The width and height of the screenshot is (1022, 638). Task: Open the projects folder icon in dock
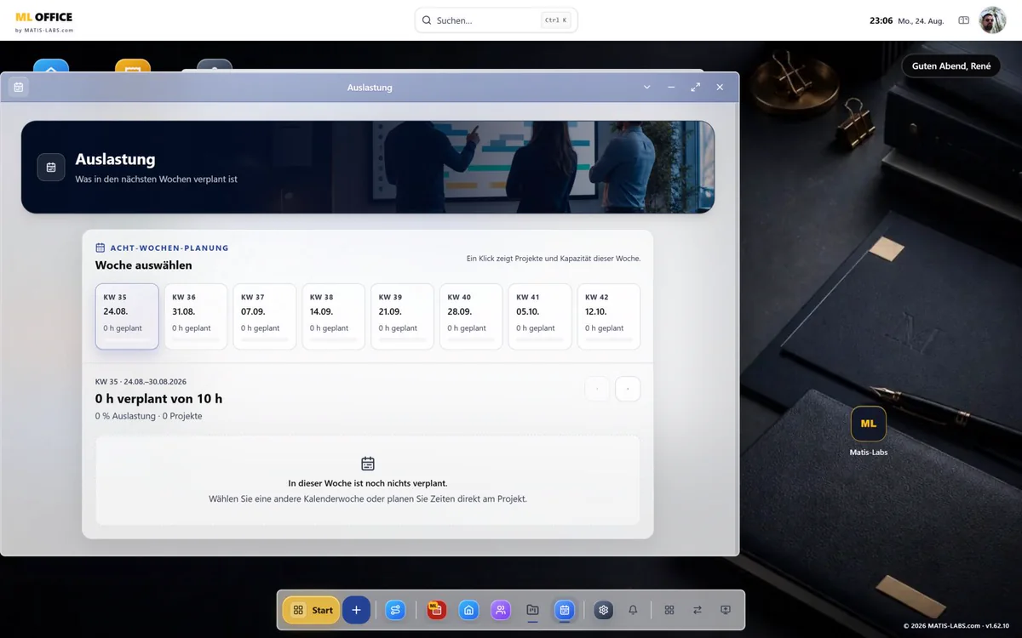tap(532, 610)
